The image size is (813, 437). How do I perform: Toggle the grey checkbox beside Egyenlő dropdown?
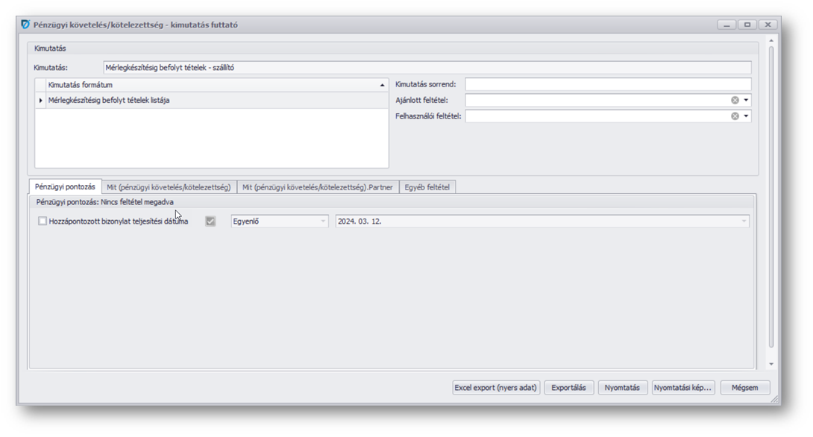point(210,221)
